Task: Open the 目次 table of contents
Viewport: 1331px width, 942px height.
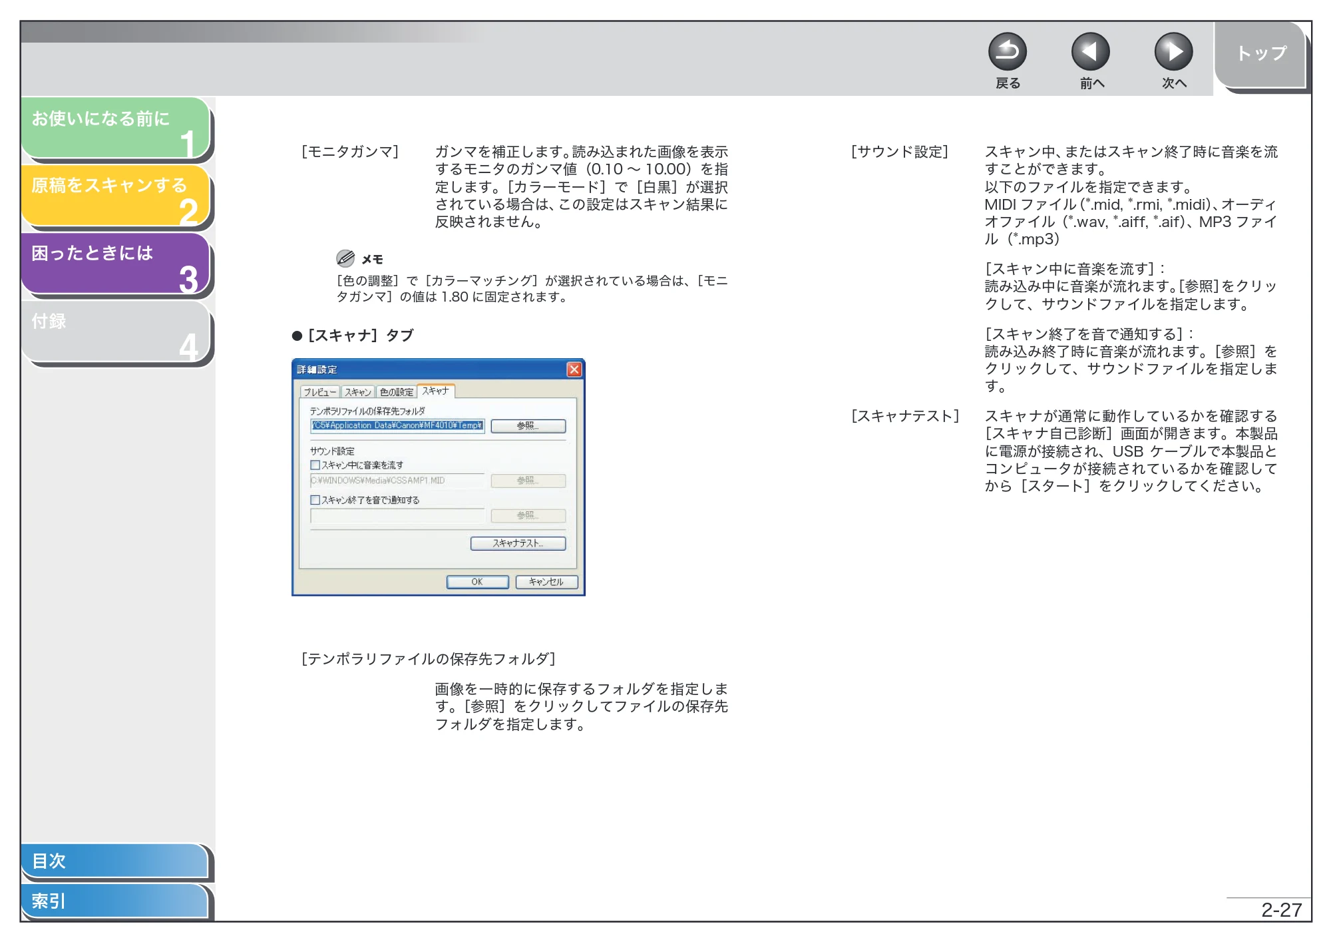Action: [x=114, y=861]
